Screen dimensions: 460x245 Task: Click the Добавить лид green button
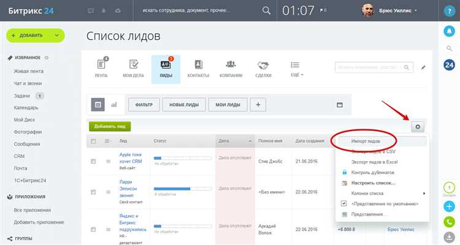click(110, 126)
